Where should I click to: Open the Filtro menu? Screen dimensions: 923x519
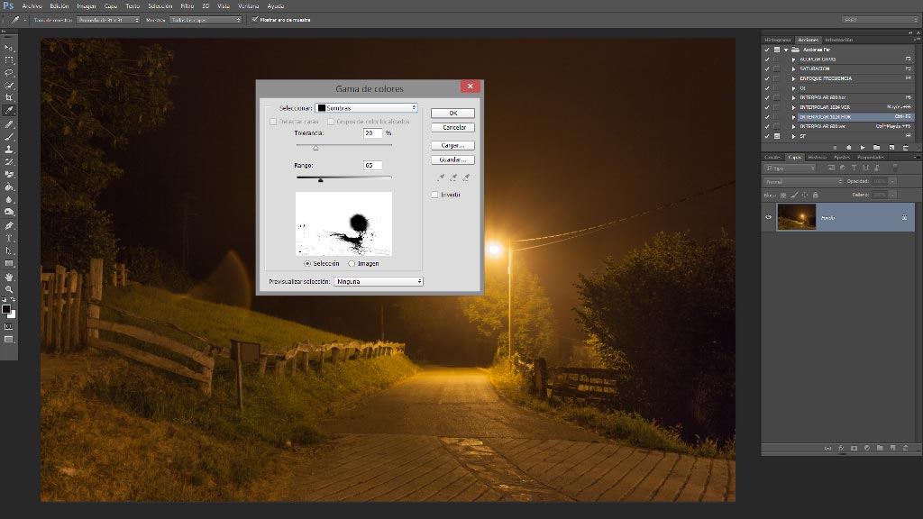187,6
